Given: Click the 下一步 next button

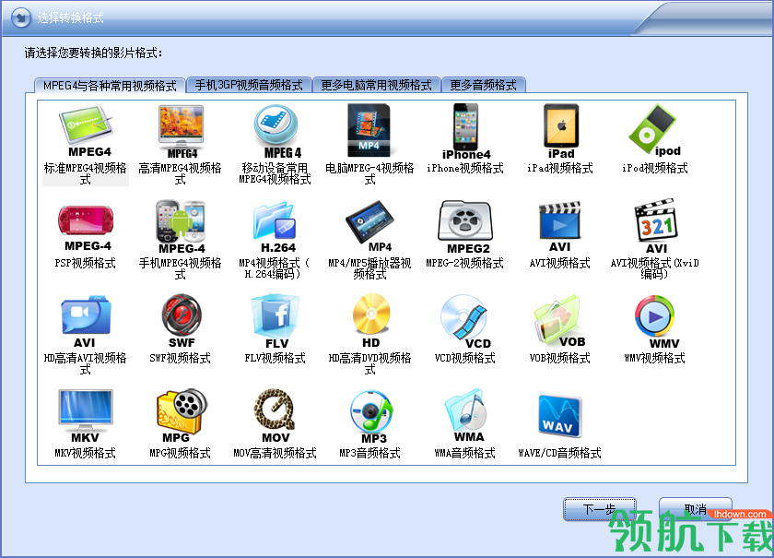Looking at the screenshot, I should tap(599, 509).
